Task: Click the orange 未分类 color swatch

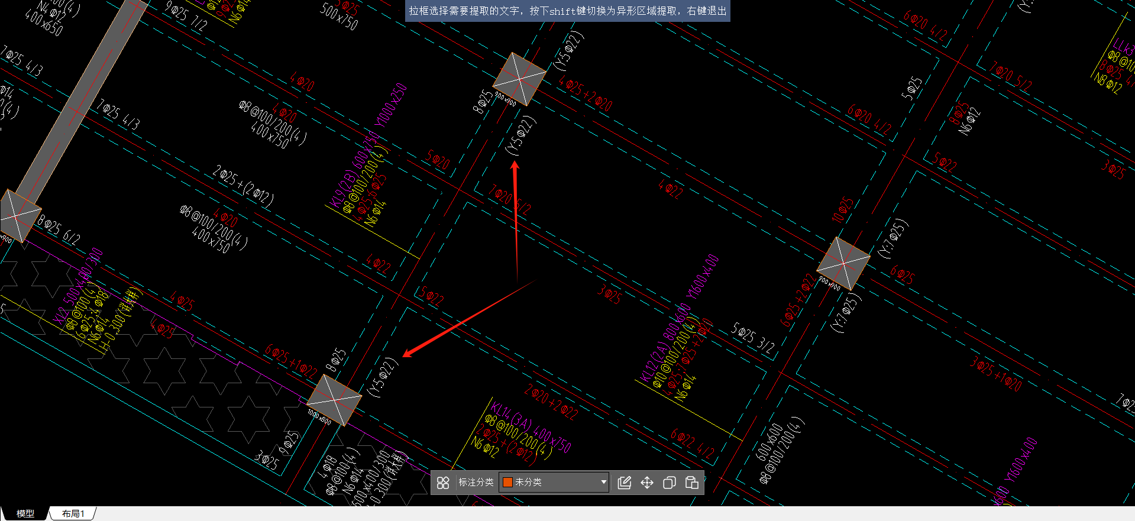Action: pyautogui.click(x=507, y=482)
